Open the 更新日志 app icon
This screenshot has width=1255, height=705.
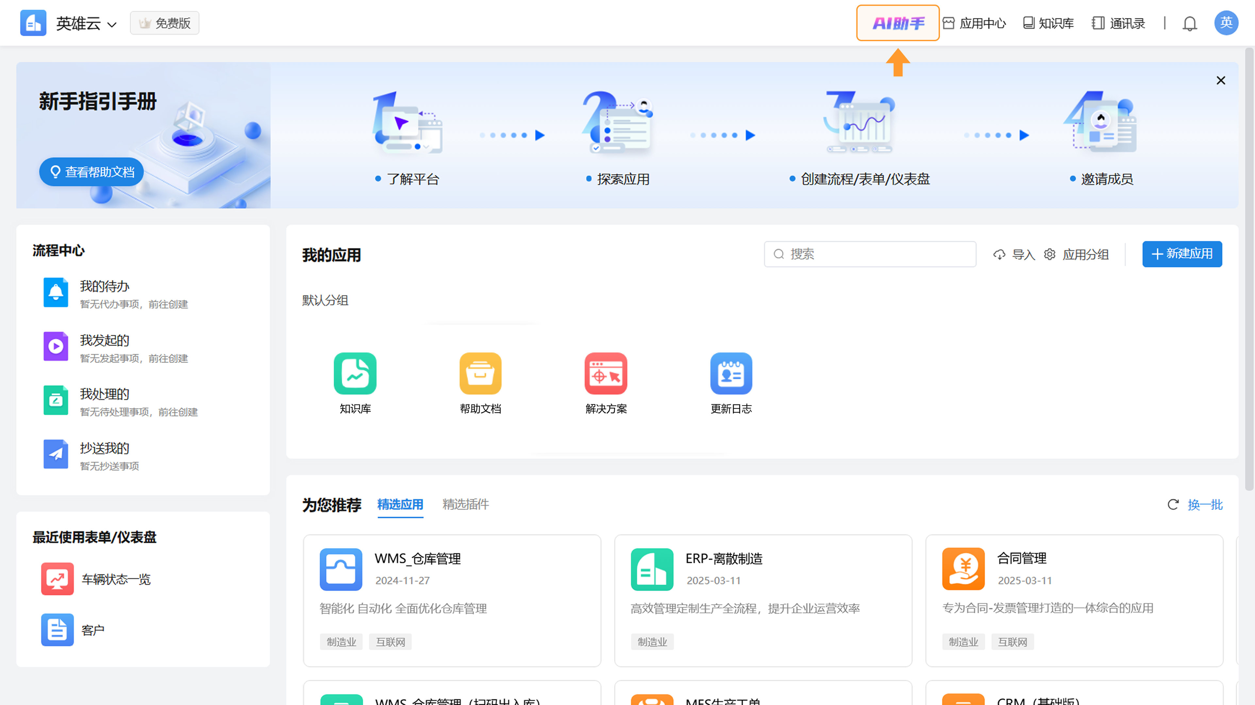[731, 373]
